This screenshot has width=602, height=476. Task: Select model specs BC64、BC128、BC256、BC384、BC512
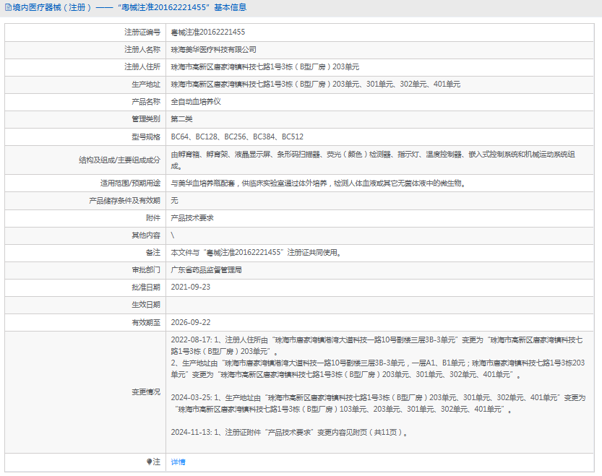click(x=237, y=137)
